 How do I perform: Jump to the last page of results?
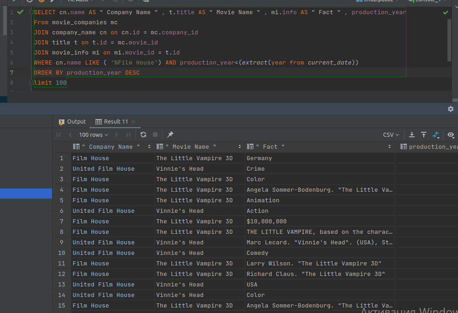[128, 135]
